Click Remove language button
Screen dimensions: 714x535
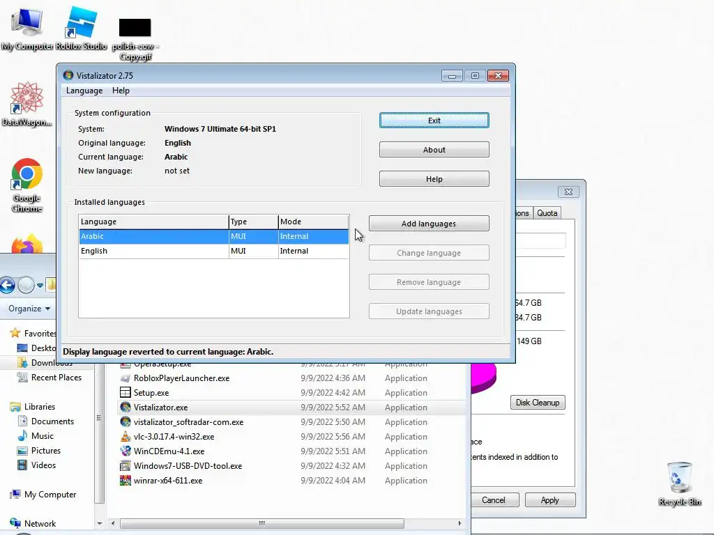pos(429,282)
